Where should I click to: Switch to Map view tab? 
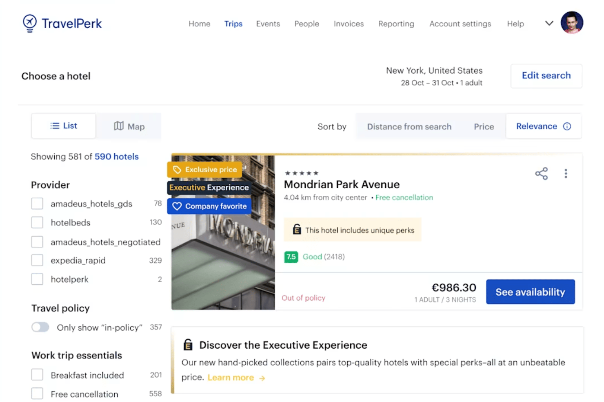[x=129, y=126]
